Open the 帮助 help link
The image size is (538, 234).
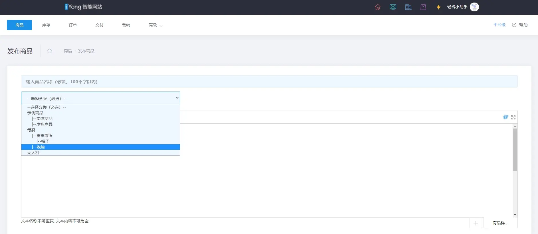520,25
